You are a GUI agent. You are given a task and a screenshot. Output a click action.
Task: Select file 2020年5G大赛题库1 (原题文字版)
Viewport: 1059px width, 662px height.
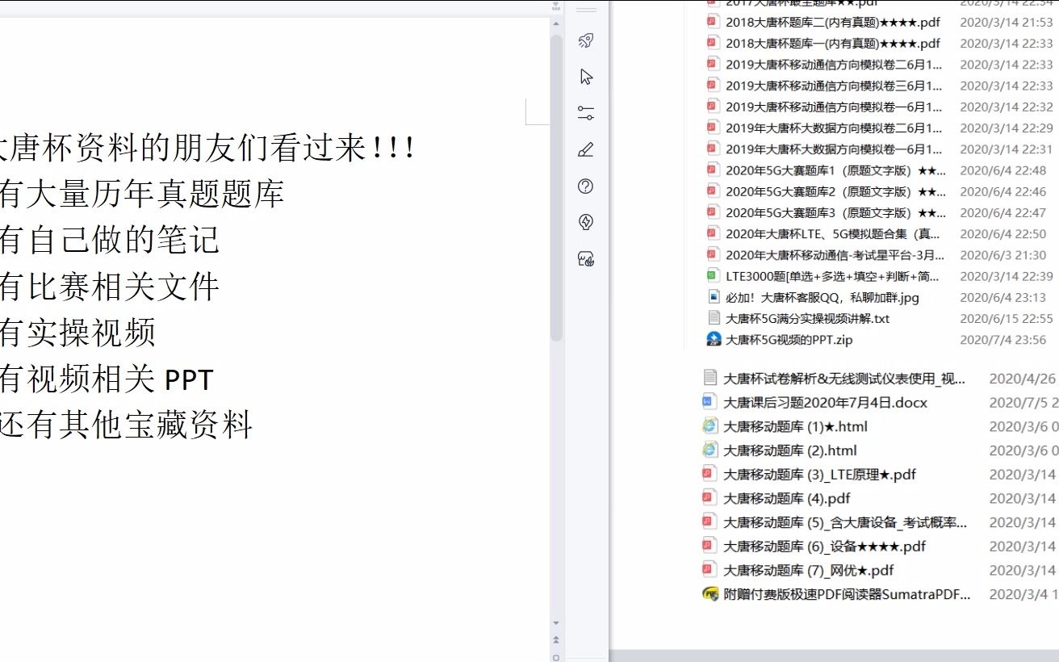pos(835,170)
